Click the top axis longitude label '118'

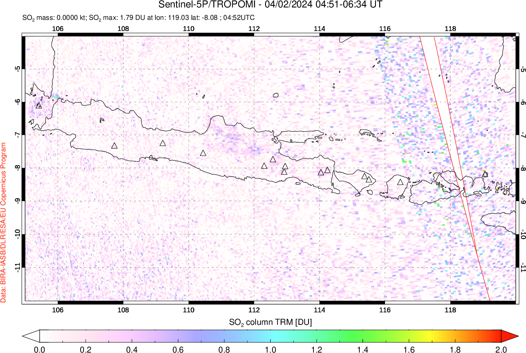point(450,29)
